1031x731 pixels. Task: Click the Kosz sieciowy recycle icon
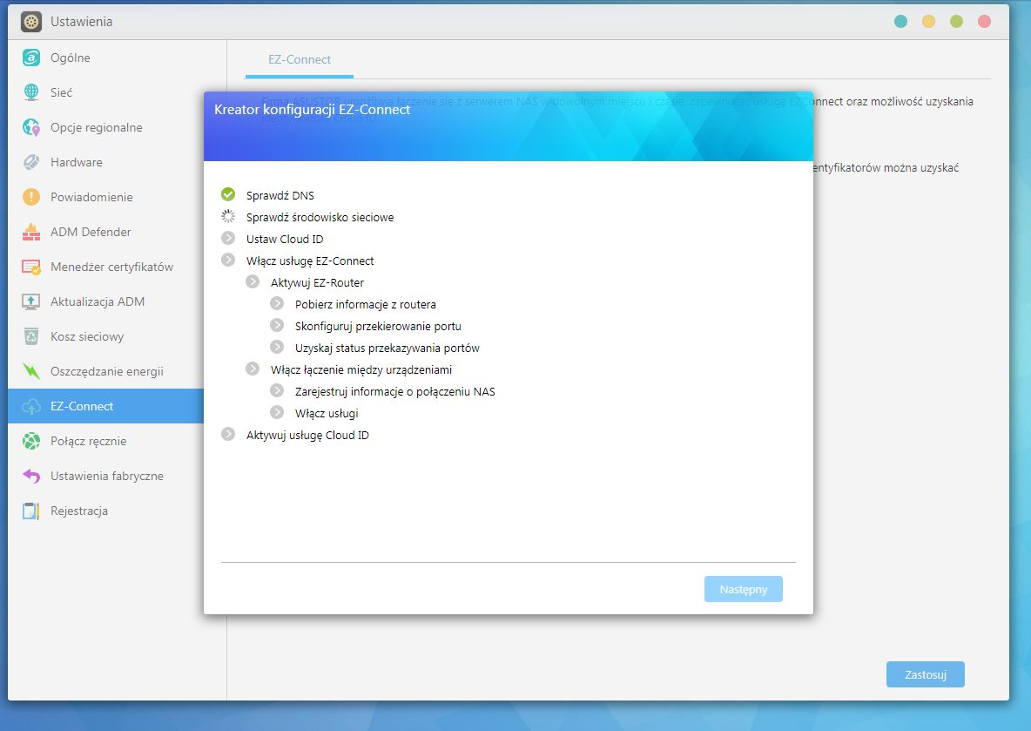click(30, 336)
